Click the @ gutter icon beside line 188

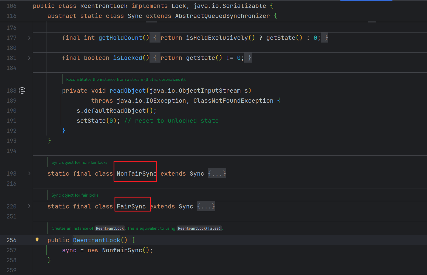click(22, 91)
